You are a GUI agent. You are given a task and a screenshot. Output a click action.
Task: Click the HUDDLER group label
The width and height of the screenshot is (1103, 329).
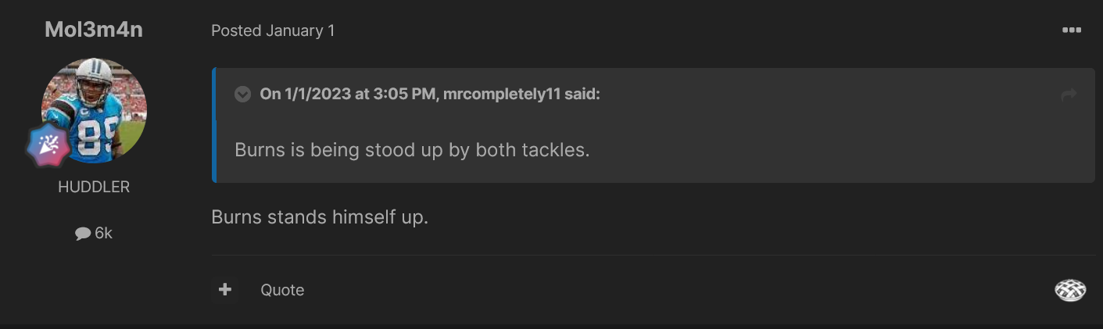click(94, 188)
